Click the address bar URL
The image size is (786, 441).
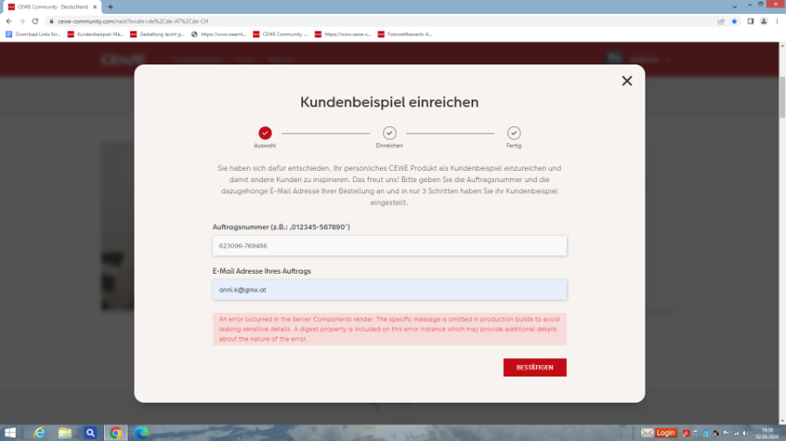(133, 21)
